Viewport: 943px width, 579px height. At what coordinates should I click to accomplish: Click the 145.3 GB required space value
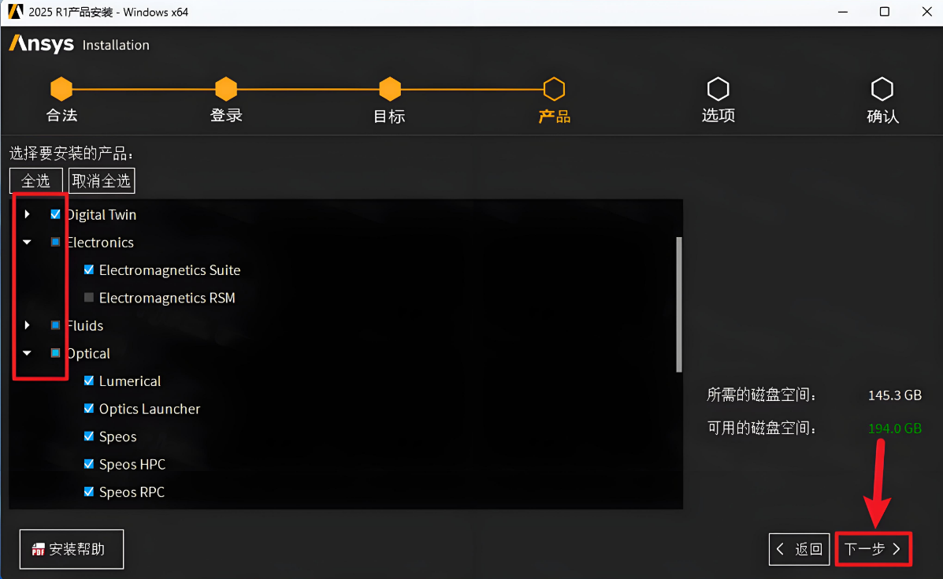[x=894, y=395]
